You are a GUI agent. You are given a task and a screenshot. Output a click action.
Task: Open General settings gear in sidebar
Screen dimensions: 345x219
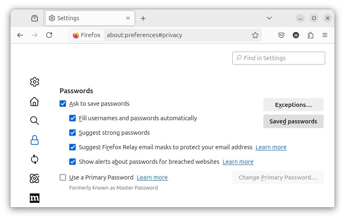pyautogui.click(x=35, y=82)
